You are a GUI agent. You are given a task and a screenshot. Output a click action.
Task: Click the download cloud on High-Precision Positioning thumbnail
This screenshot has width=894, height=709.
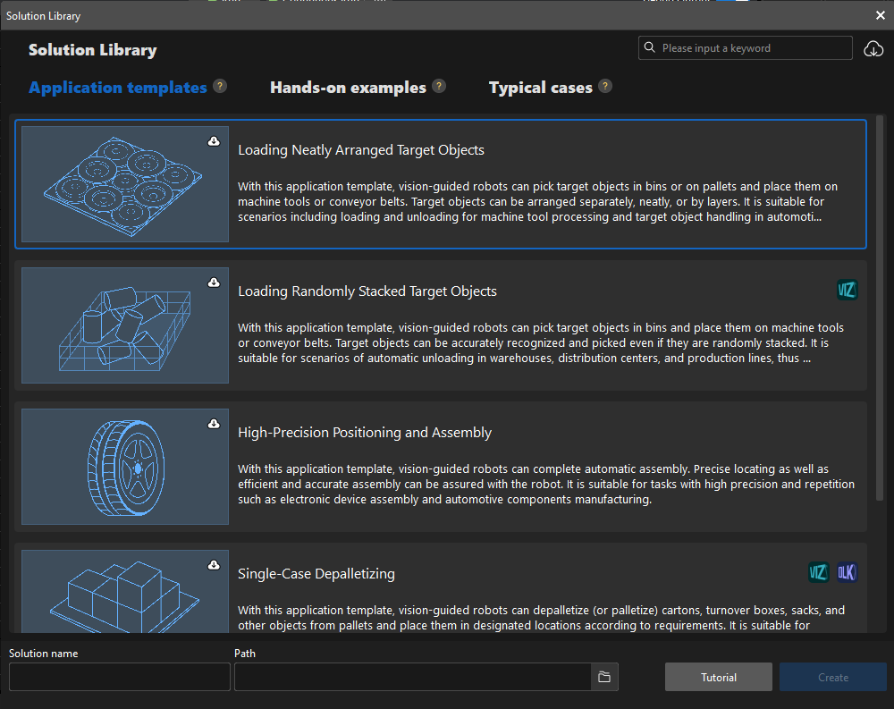pyautogui.click(x=214, y=423)
